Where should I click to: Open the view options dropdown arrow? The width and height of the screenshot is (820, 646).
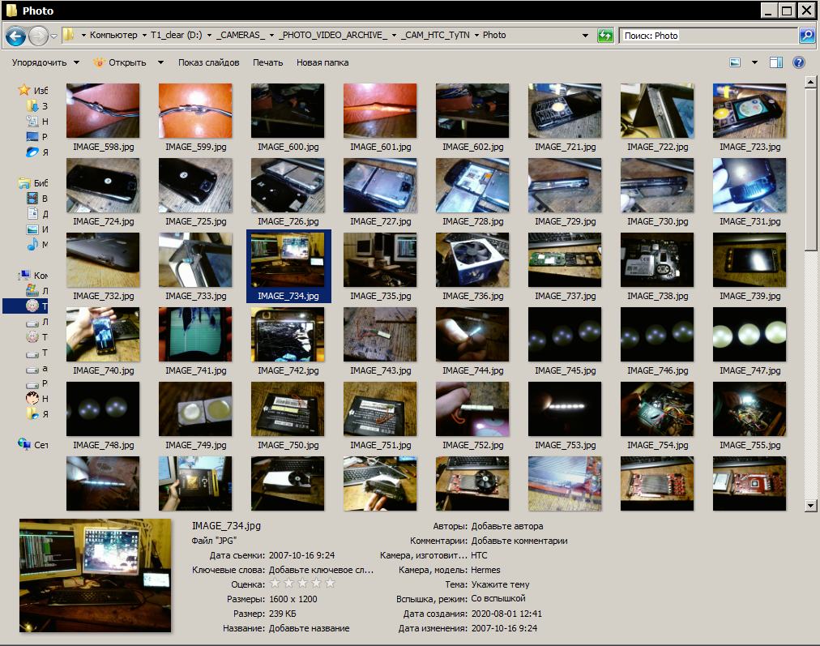[x=754, y=62]
